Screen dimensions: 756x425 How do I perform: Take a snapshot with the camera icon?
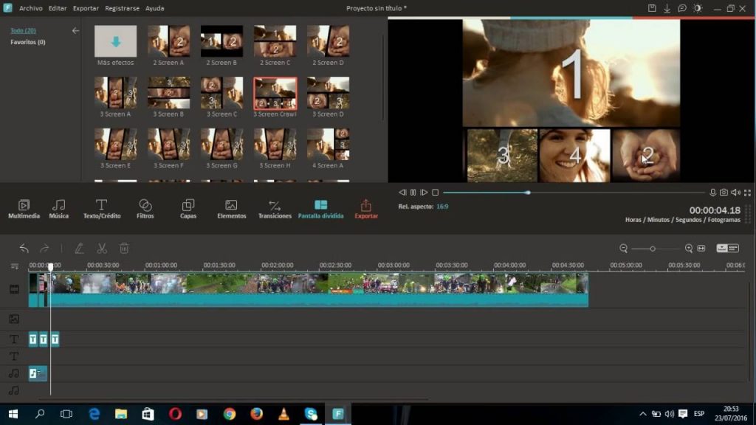point(724,193)
